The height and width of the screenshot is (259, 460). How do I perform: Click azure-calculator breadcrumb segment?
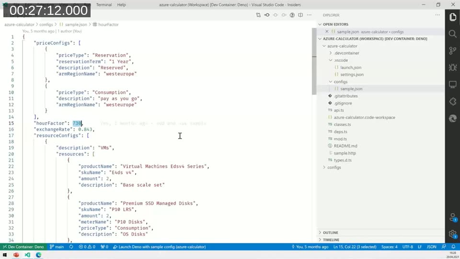[x=19, y=24]
